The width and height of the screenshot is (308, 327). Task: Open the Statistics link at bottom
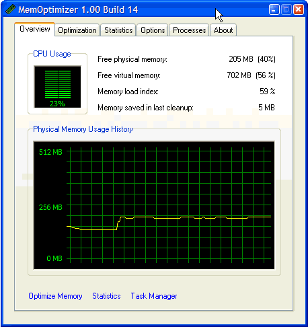pyautogui.click(x=106, y=296)
